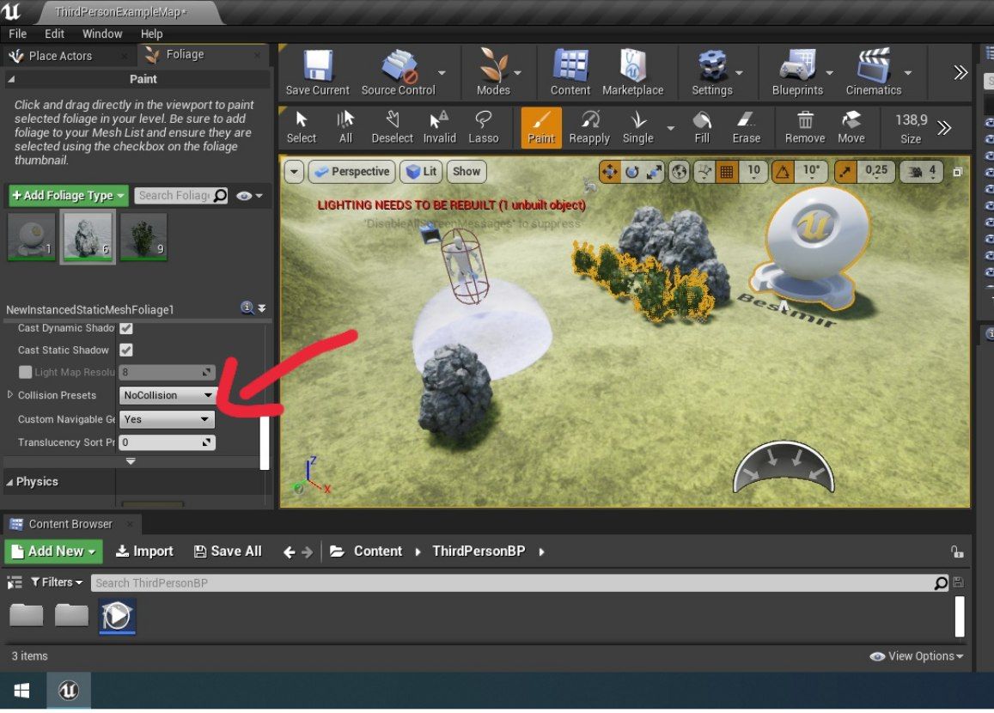Click the Add New button

[x=53, y=552]
